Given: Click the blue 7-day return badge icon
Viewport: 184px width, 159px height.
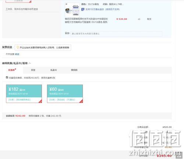Looking at the screenshot, I should pos(83,9).
